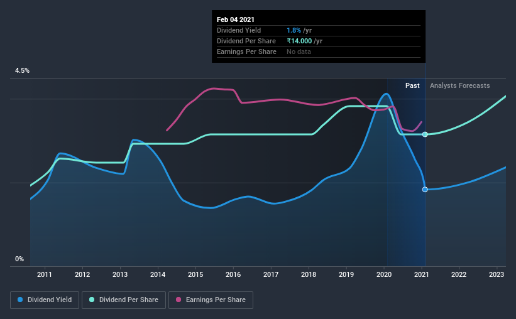Click the 2011 x-axis label

(x=45, y=274)
